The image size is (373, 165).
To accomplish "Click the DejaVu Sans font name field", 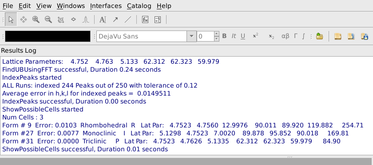I will click(142, 36).
